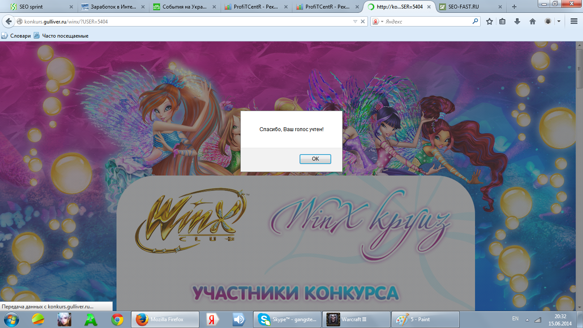Open the Windows Start menu
The height and width of the screenshot is (328, 583).
point(11,319)
